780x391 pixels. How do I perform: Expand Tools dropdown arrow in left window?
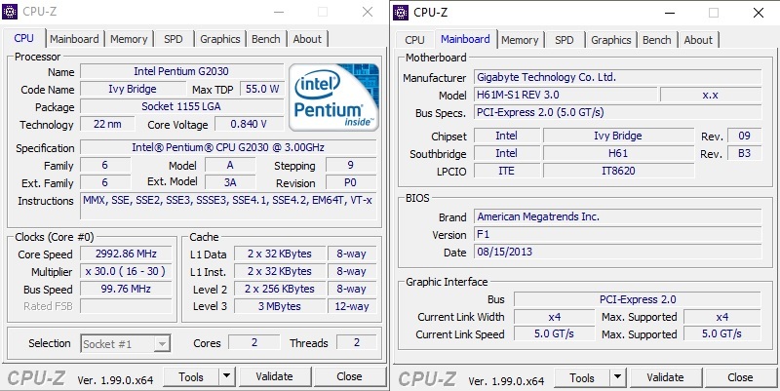coord(226,376)
